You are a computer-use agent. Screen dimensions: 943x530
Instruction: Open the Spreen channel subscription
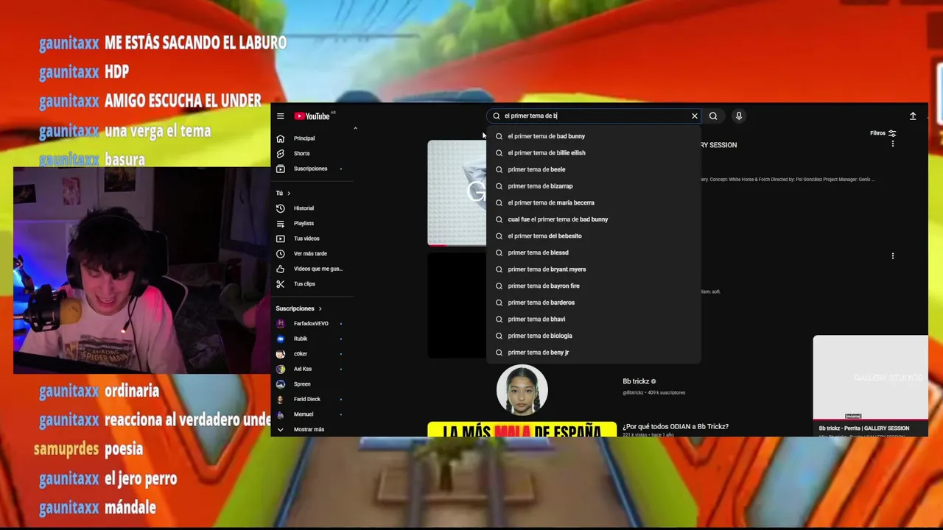click(x=302, y=384)
